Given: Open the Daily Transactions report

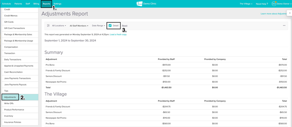Looking at the screenshot, I should [x=20, y=60].
